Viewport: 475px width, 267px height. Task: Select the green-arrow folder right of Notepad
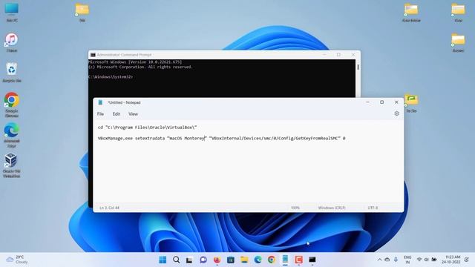pyautogui.click(x=411, y=103)
